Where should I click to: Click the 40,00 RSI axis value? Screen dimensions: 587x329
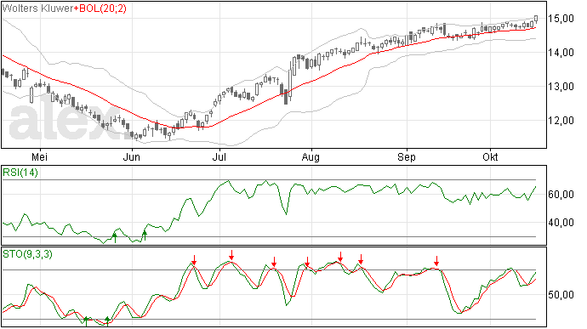[x=561, y=223]
